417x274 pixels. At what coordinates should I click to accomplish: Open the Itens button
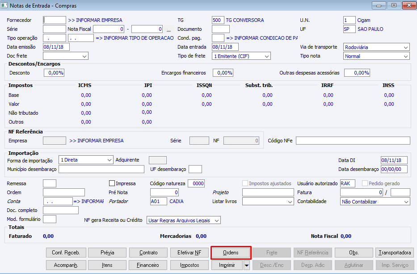(x=107, y=265)
